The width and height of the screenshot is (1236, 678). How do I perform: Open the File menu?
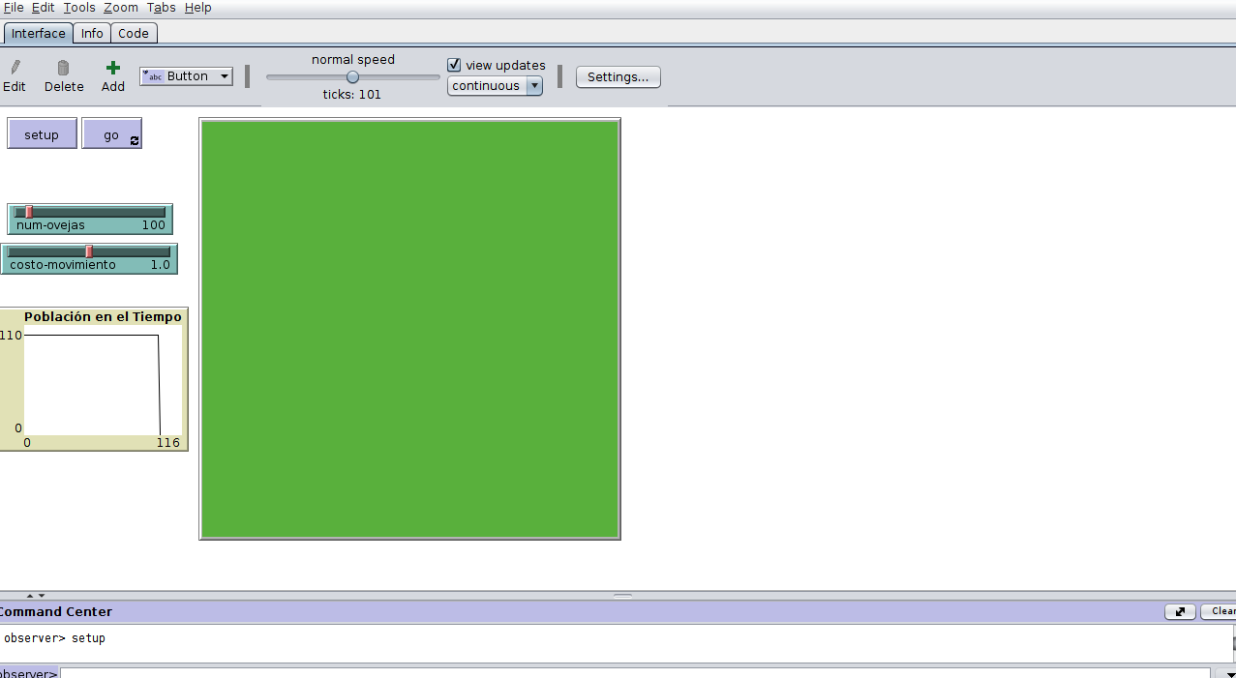coord(14,7)
